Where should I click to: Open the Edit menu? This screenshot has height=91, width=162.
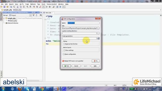[6, 4]
